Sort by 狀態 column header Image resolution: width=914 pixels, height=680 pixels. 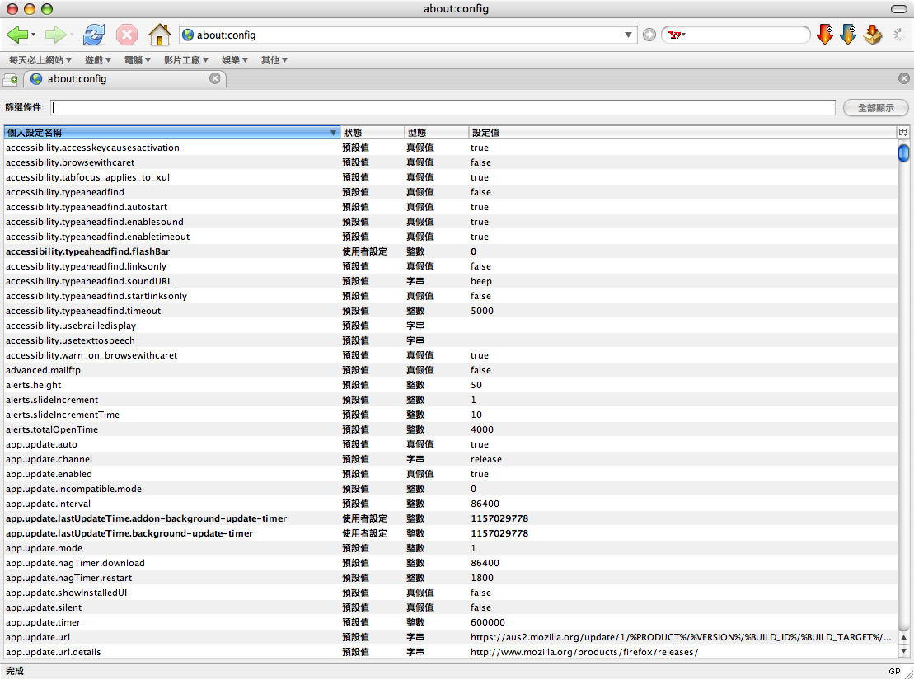pos(372,133)
